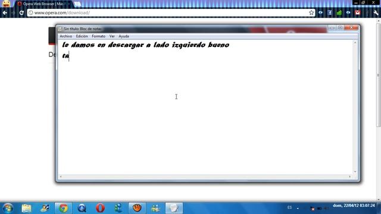Click the Notepad horizontal scrollbar left arrow
The image size is (381, 214).
click(61, 177)
